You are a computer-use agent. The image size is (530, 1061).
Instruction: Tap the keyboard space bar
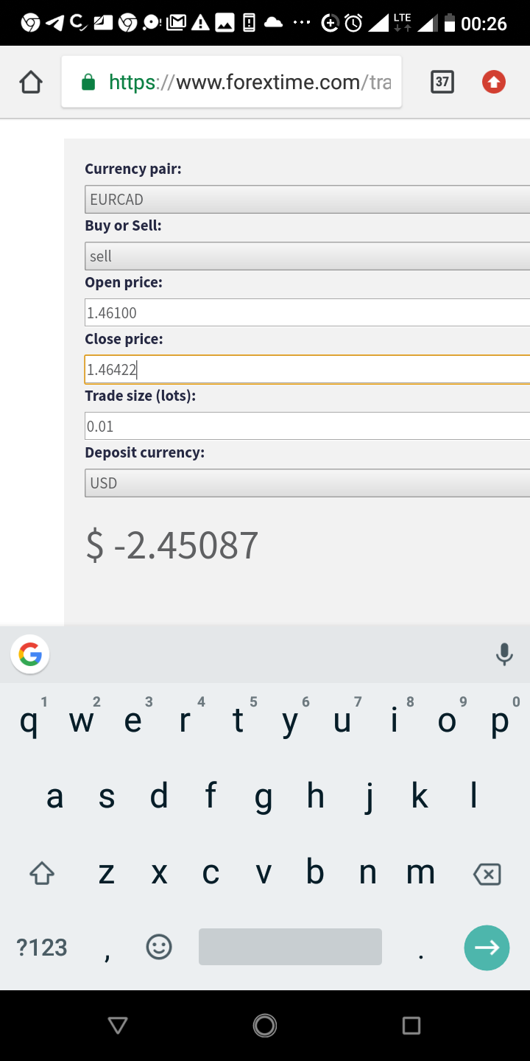(290, 947)
